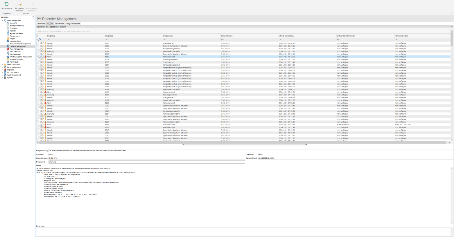The width and height of the screenshot is (454, 237).
Task: Click the ACMP Kiosk icon
Action: coord(8,62)
